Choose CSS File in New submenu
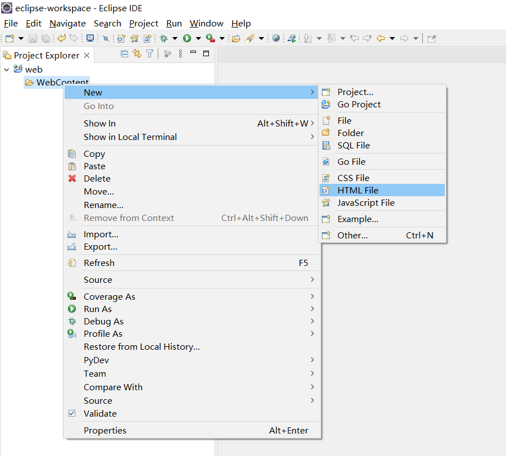The height and width of the screenshot is (456, 506). [x=382, y=178]
